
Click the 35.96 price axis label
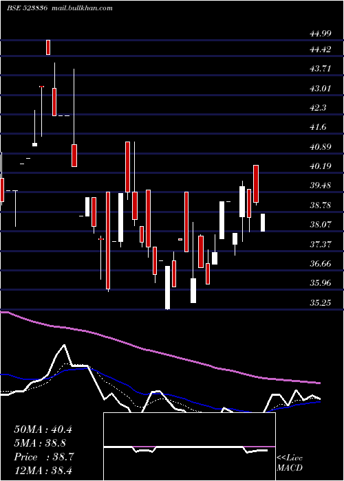(x=321, y=283)
